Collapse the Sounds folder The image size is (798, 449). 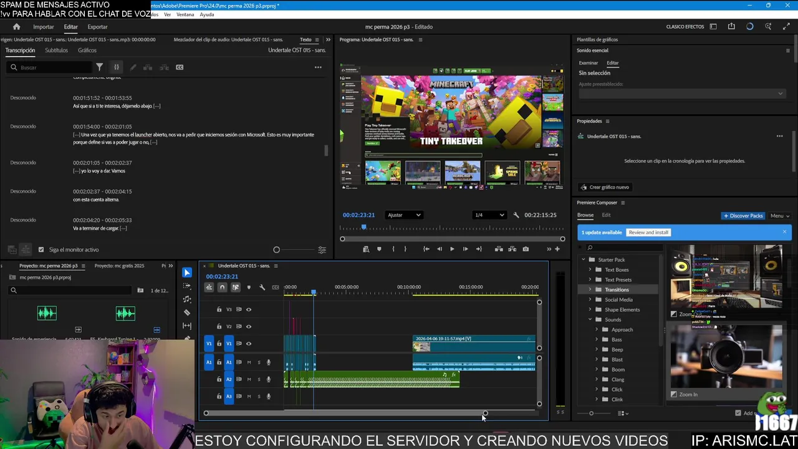coord(590,319)
